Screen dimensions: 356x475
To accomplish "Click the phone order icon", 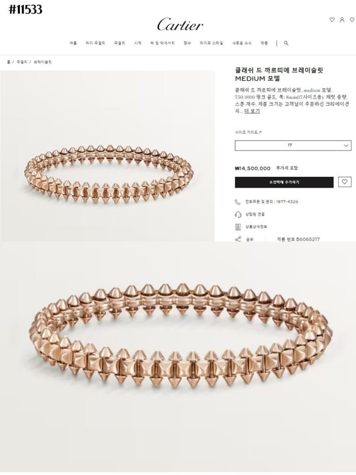I will [238, 202].
